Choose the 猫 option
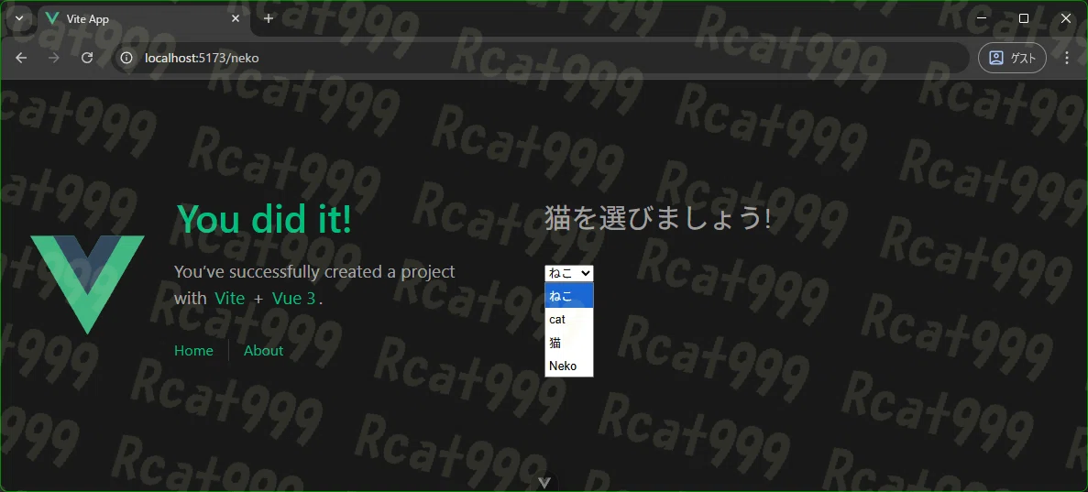 pyautogui.click(x=569, y=342)
